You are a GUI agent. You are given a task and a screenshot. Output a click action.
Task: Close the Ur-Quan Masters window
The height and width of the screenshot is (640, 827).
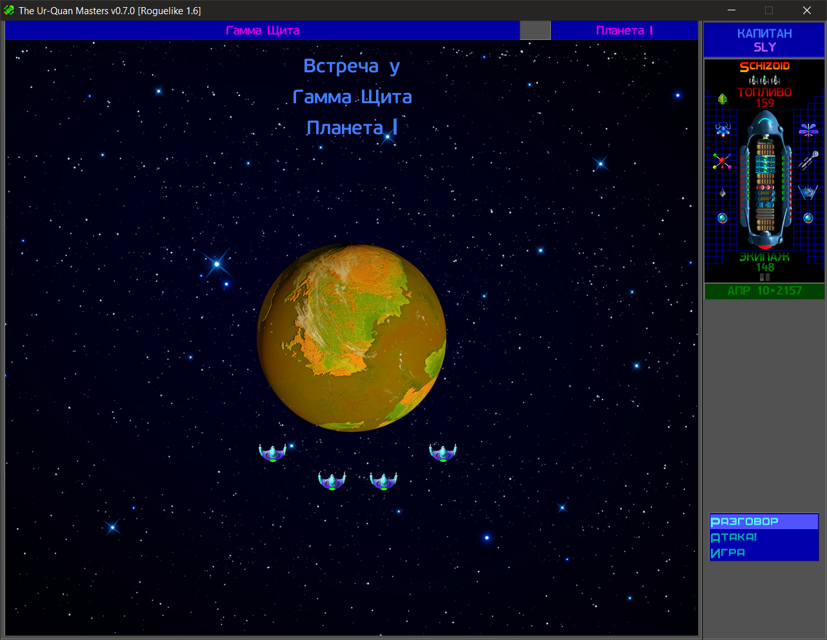(807, 10)
